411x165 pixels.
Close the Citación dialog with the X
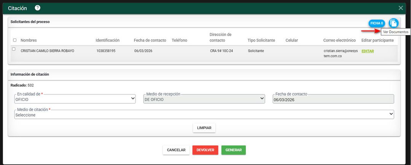(401, 8)
